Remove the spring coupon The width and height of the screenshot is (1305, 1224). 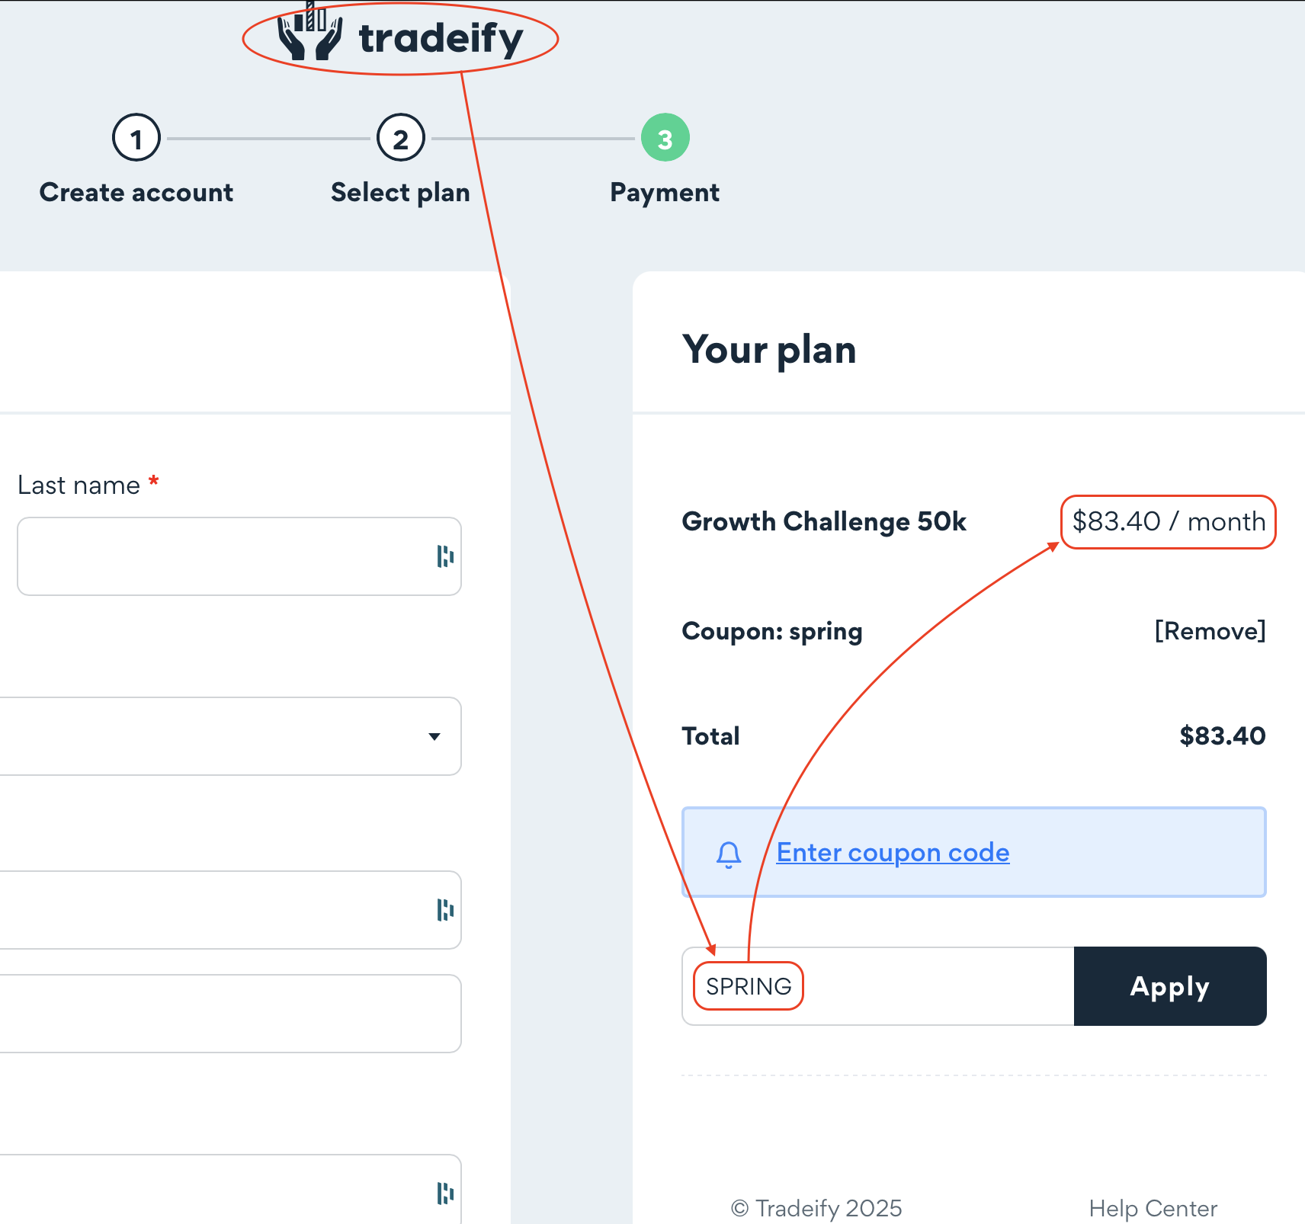[x=1209, y=631]
